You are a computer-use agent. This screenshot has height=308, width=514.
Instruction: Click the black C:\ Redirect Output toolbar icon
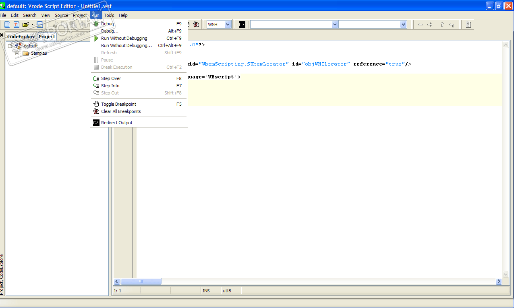click(242, 25)
